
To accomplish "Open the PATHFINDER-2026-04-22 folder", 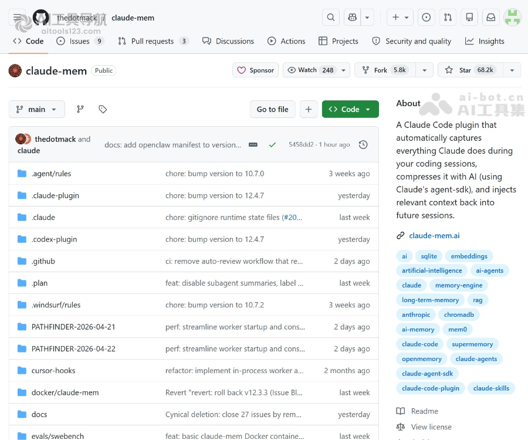I will coord(73,348).
